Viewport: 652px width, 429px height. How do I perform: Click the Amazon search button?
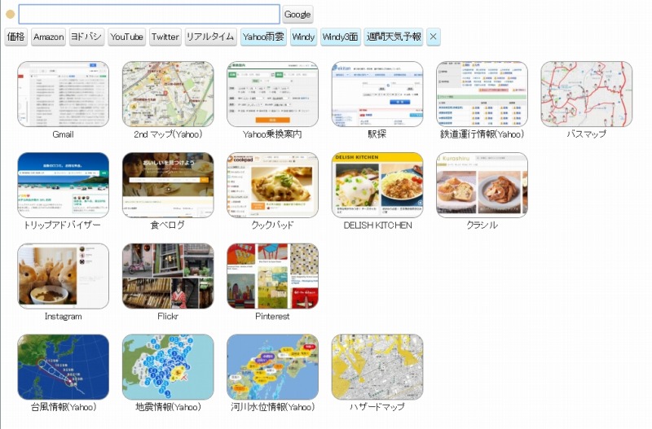point(49,37)
